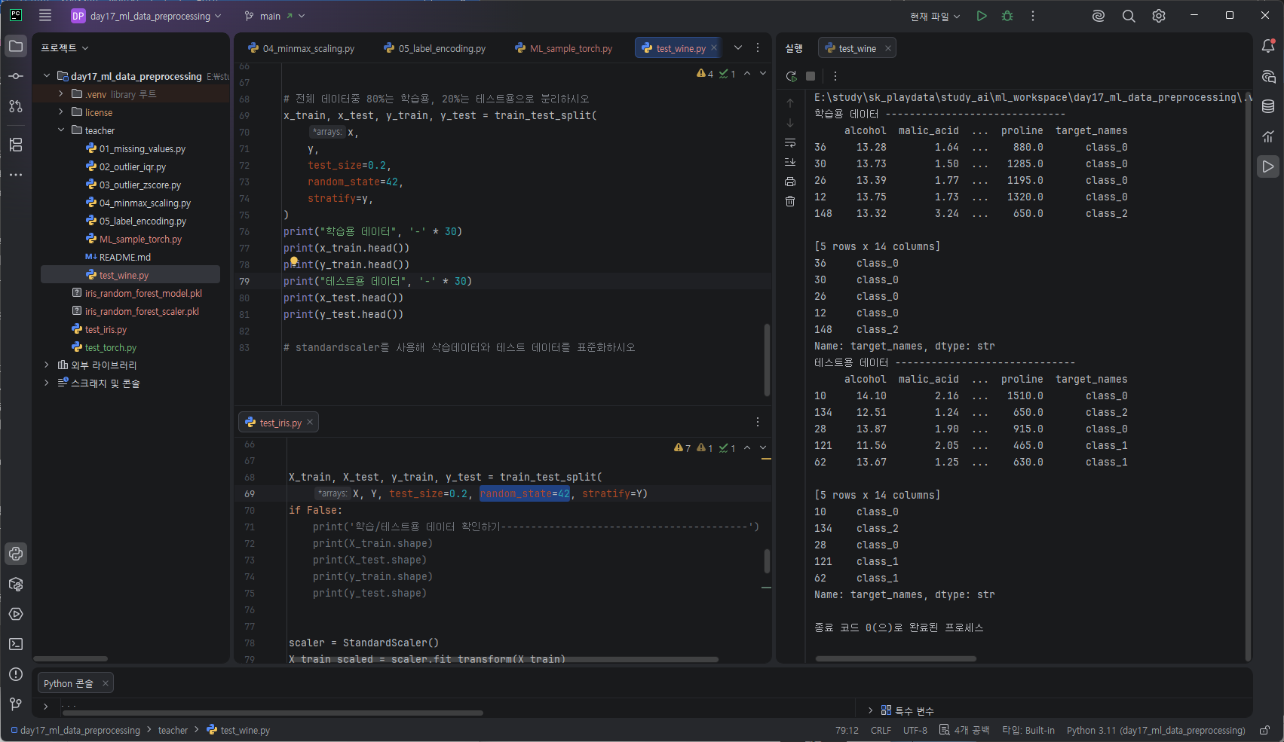The width and height of the screenshot is (1284, 742).
Task: Close the test_iris.py editor tab
Action: [x=310, y=422]
